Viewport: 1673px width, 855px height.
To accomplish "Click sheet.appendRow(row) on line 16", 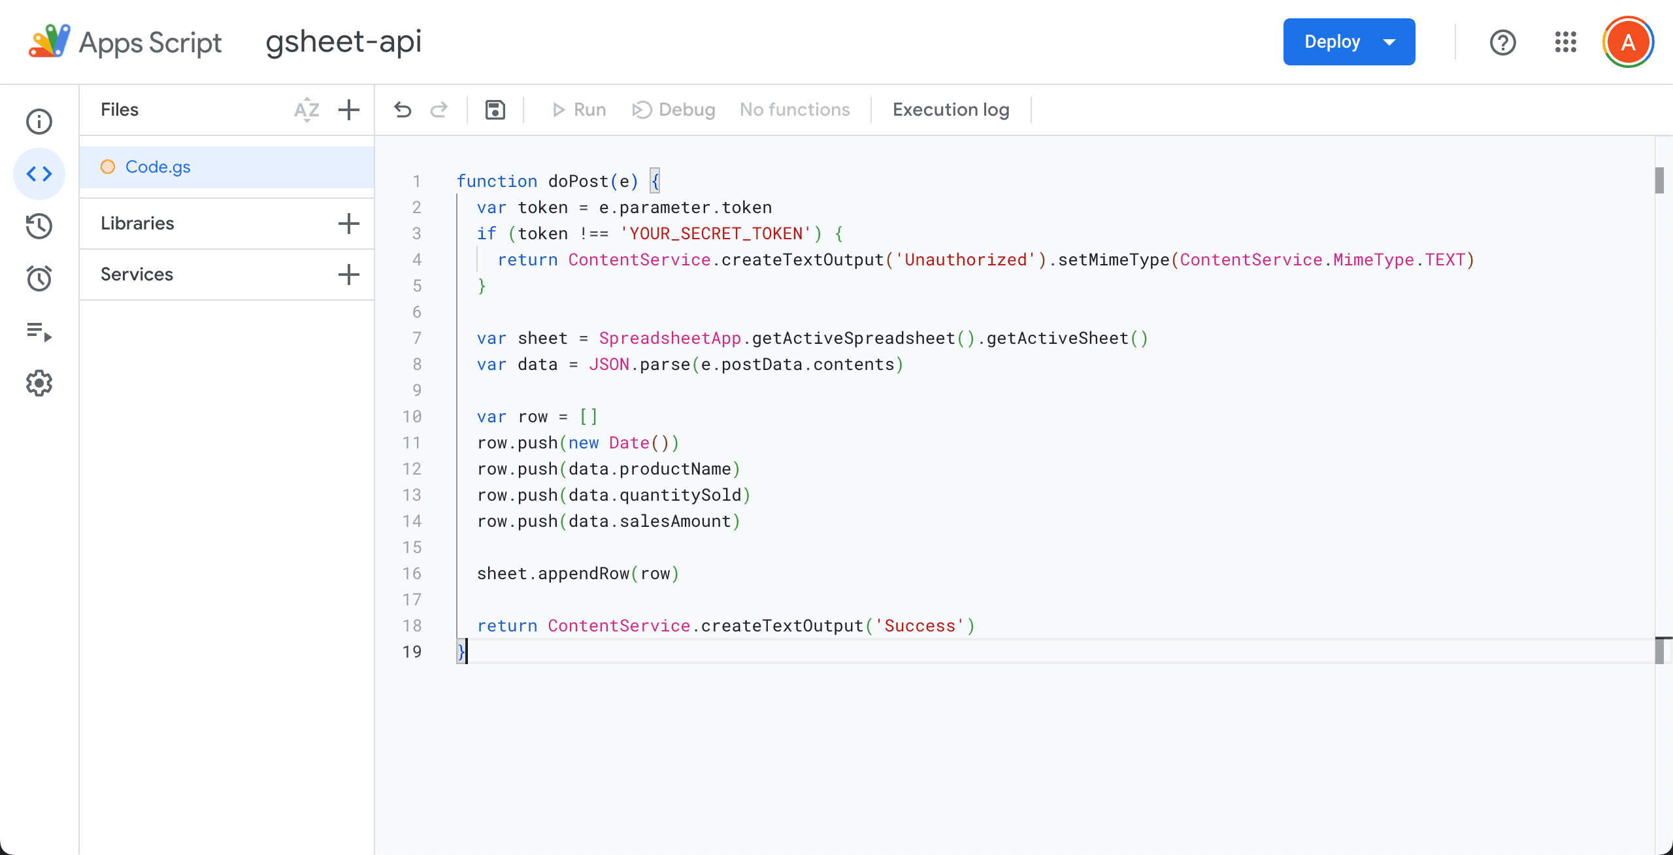I will pyautogui.click(x=578, y=573).
